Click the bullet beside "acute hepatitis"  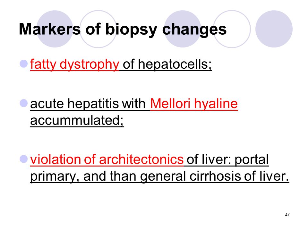(23, 103)
